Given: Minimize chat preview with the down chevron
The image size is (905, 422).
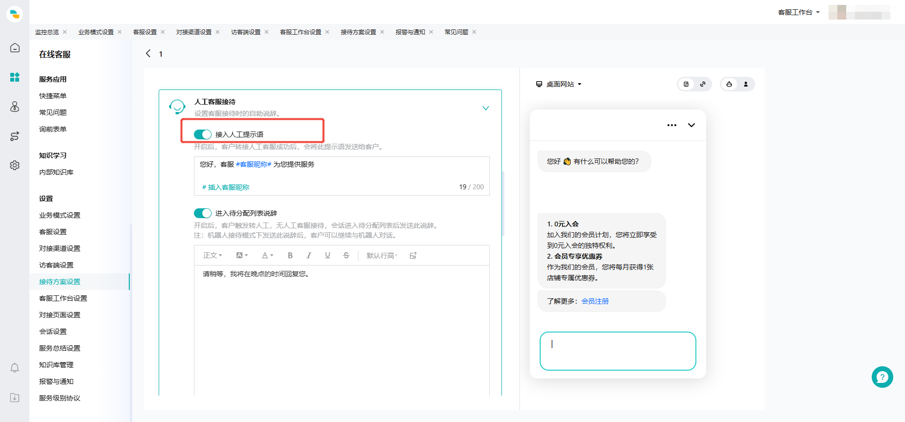Looking at the screenshot, I should (x=691, y=125).
